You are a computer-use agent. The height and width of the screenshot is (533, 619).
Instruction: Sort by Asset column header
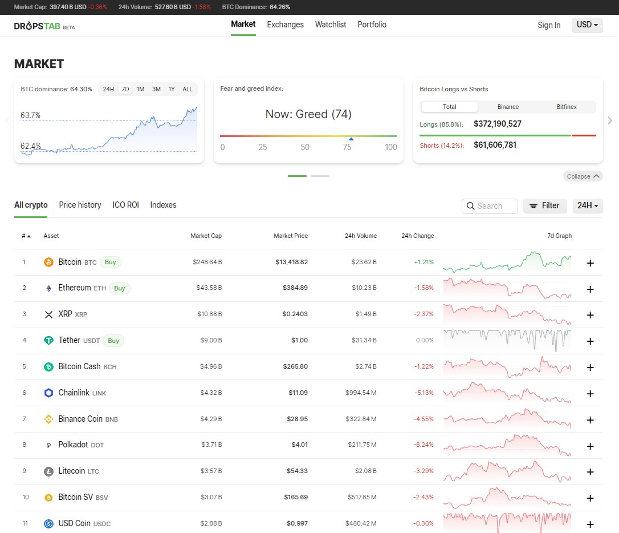(x=51, y=236)
